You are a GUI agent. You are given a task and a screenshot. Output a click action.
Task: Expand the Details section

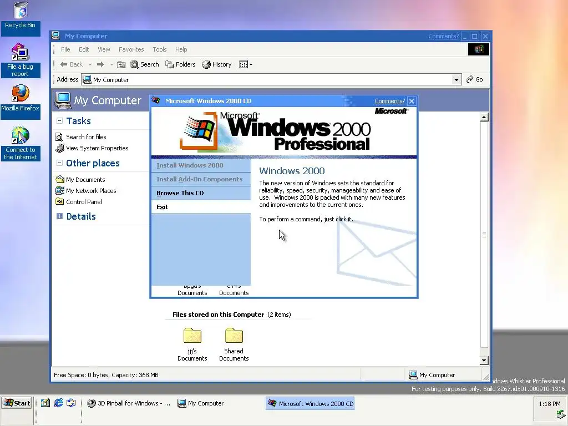tap(60, 216)
